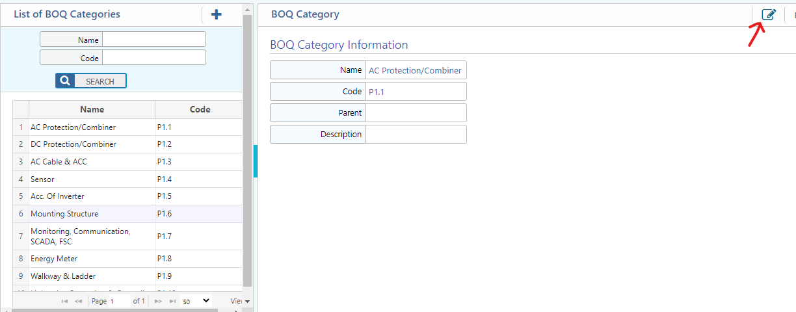This screenshot has width=796, height=312.
Task: Go to previous page of the grid
Action: pos(79,301)
